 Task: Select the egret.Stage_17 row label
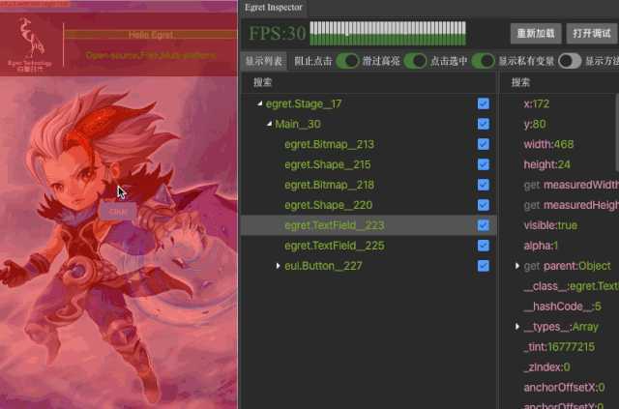coord(304,103)
